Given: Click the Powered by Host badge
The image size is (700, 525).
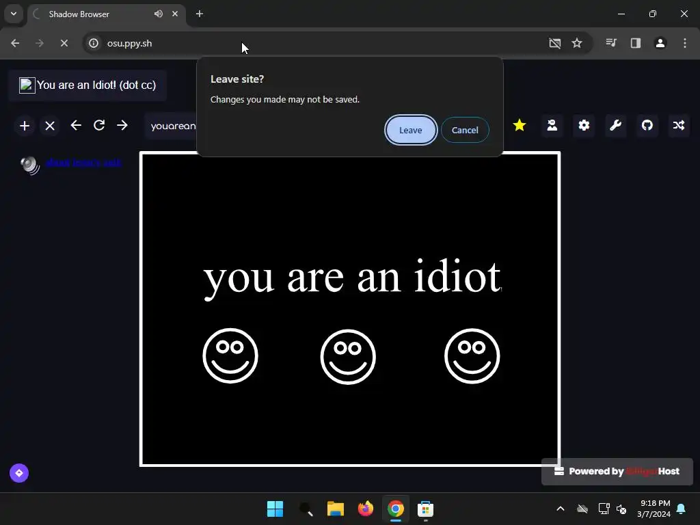Looking at the screenshot, I should click(617, 472).
